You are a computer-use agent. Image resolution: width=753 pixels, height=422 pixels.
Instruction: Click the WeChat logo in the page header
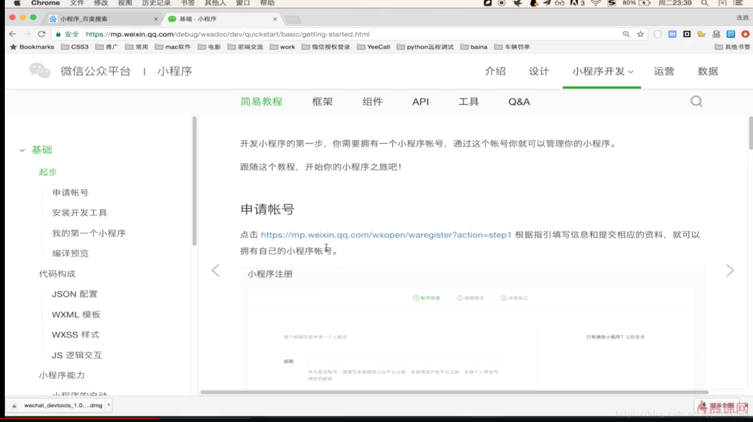[40, 71]
